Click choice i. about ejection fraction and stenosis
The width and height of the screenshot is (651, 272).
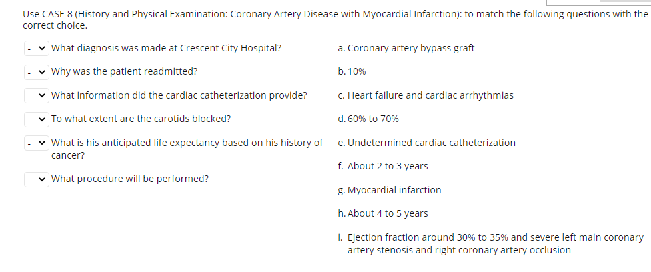[491, 244]
